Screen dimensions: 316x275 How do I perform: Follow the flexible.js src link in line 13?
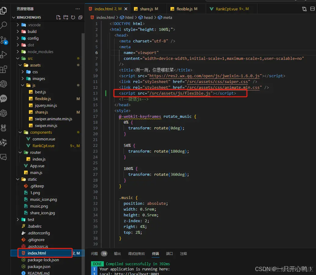[180, 93]
